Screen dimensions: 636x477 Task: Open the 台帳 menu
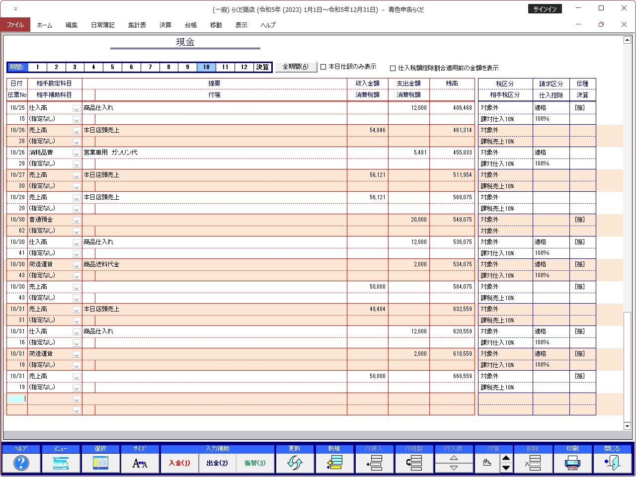point(191,25)
